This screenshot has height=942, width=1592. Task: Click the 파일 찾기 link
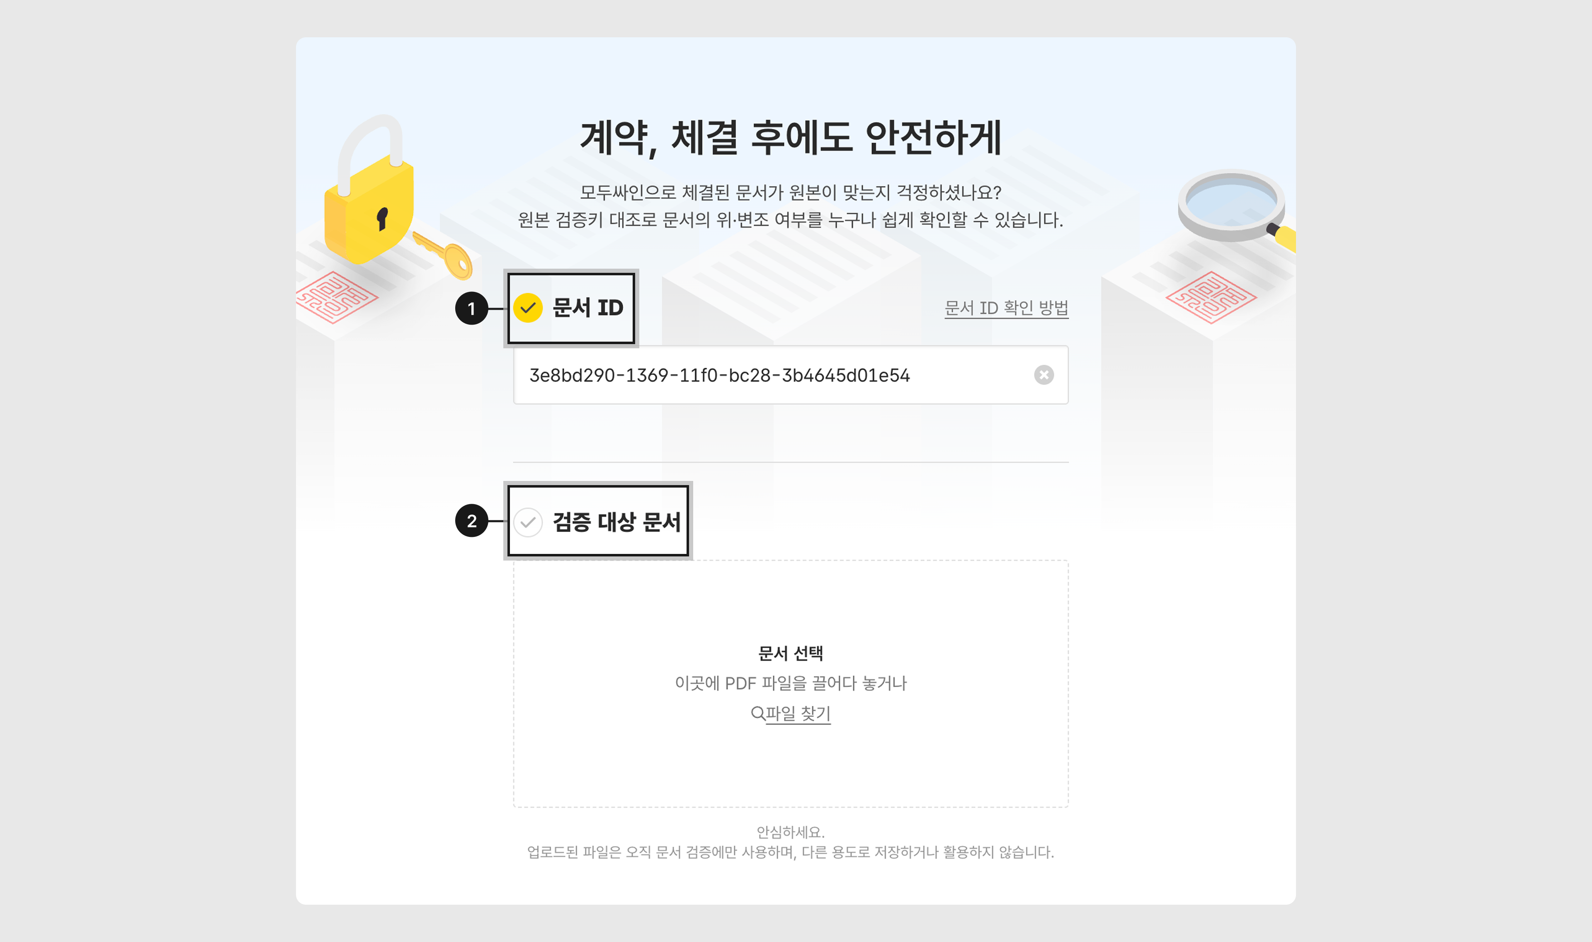(x=798, y=714)
